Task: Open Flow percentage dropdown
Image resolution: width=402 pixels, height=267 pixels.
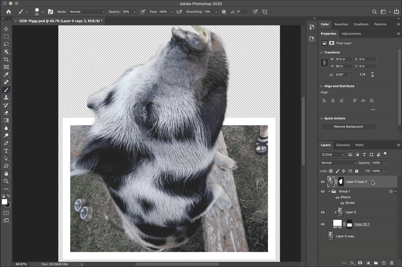Action: (x=171, y=12)
